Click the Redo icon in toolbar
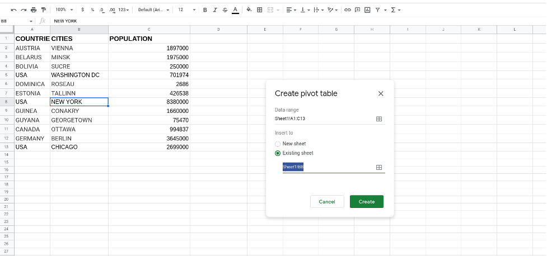The width and height of the screenshot is (547, 256). [24, 10]
